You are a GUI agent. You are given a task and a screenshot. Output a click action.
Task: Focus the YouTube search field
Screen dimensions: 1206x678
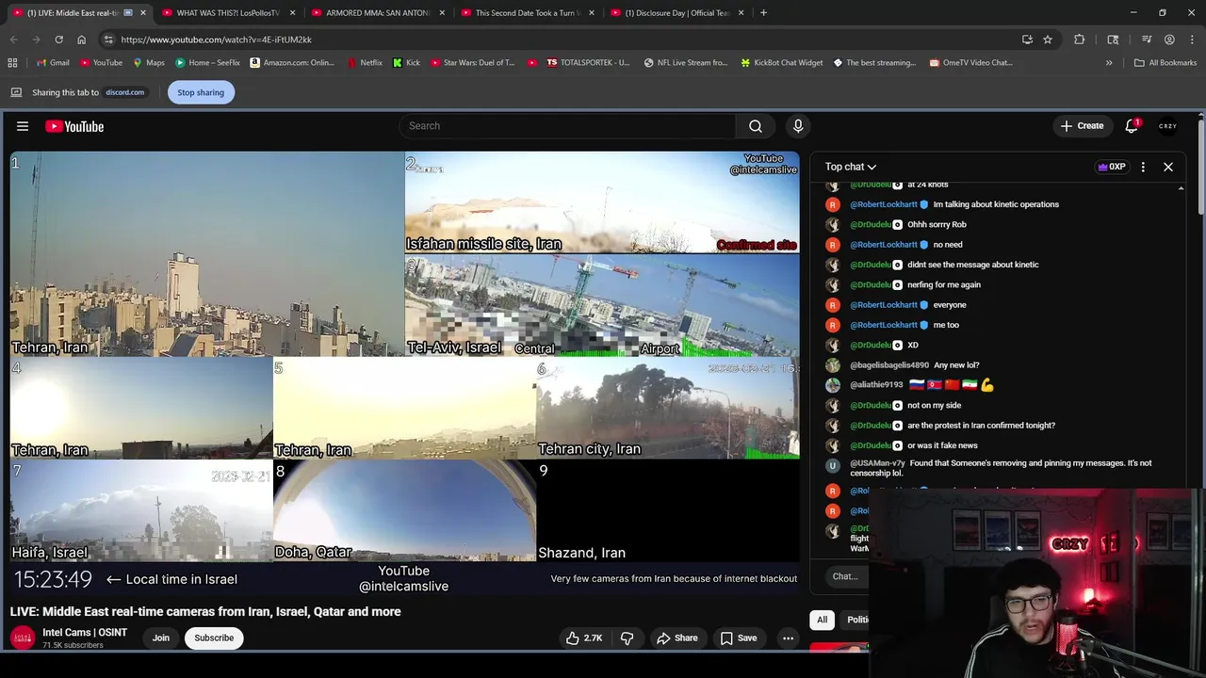[567, 126]
